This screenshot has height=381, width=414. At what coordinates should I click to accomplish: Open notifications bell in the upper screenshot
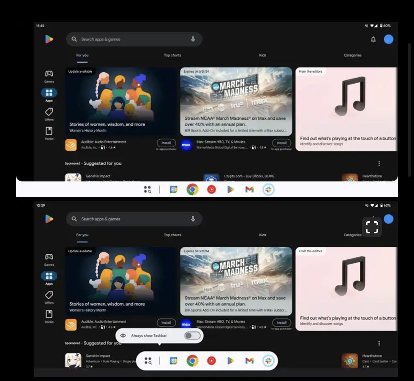coord(373,40)
